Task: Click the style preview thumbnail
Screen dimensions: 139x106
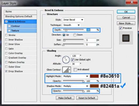Action: (x=126, y=38)
